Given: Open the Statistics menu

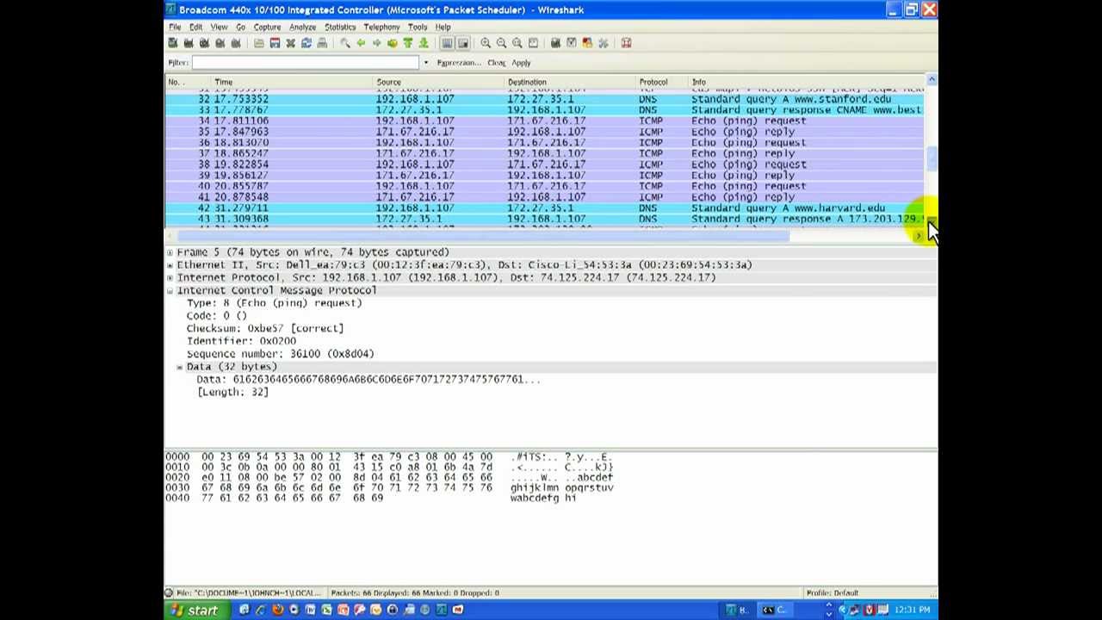Looking at the screenshot, I should point(340,27).
